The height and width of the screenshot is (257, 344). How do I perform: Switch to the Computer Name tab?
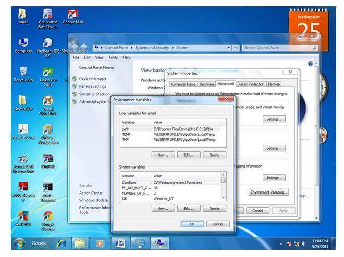(183, 84)
